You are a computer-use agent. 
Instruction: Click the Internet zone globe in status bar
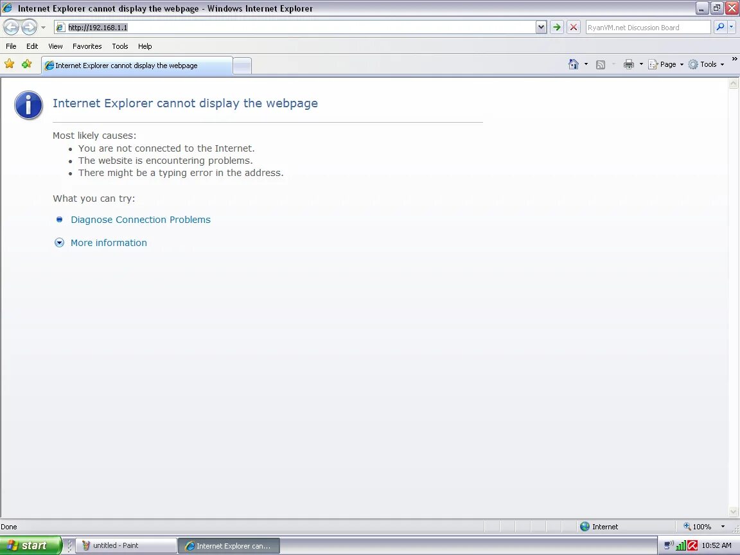(585, 527)
